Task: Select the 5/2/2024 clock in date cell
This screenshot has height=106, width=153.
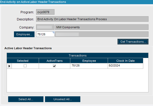Action: tap(126, 66)
